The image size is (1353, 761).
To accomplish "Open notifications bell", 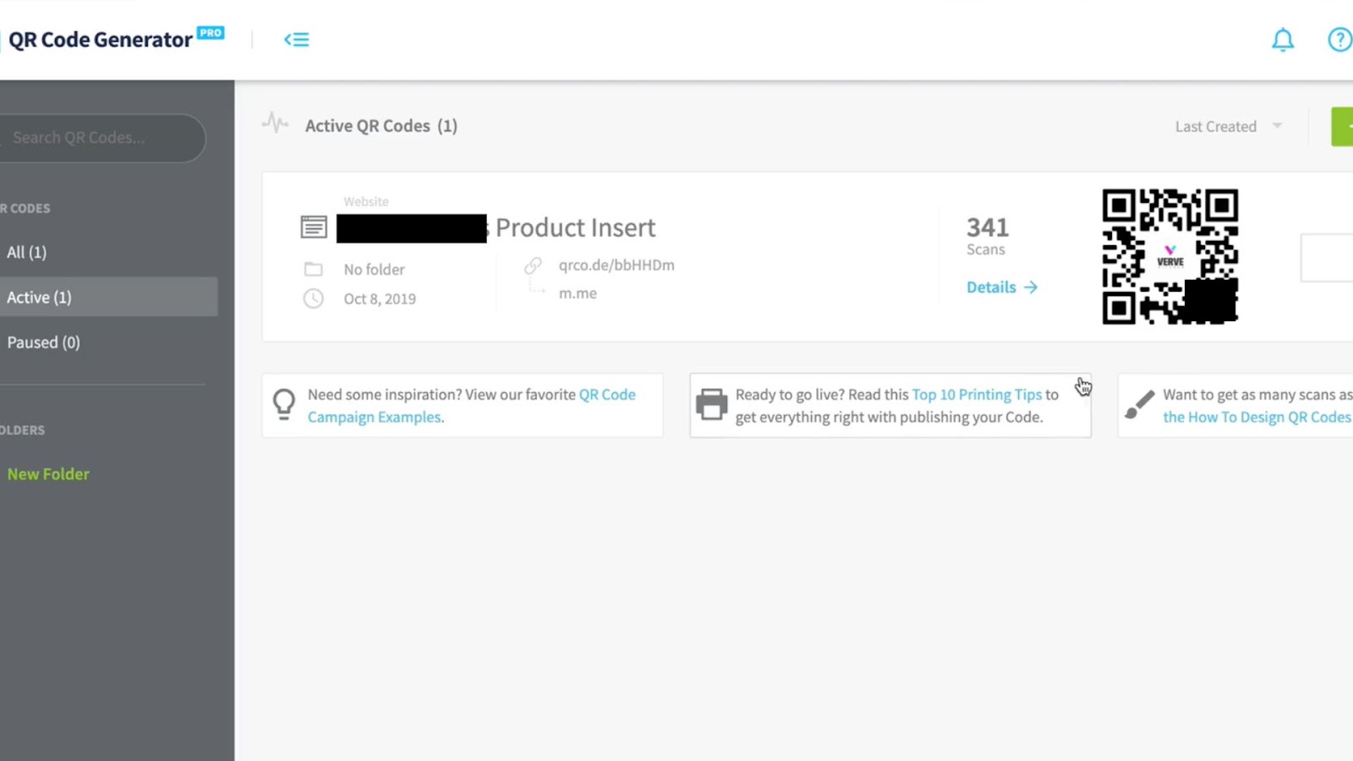I will [x=1283, y=40].
